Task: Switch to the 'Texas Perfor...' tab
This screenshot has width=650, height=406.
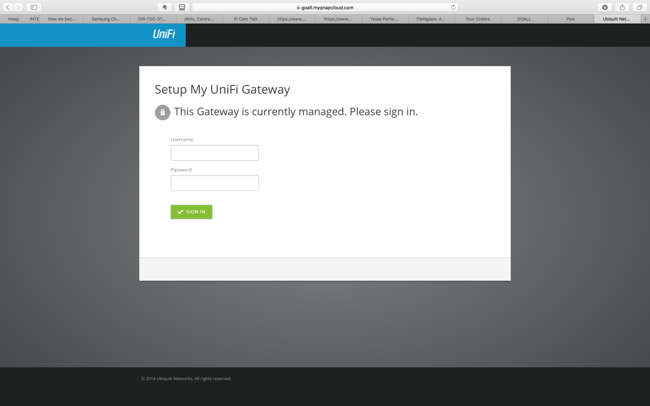Action: 384,19
